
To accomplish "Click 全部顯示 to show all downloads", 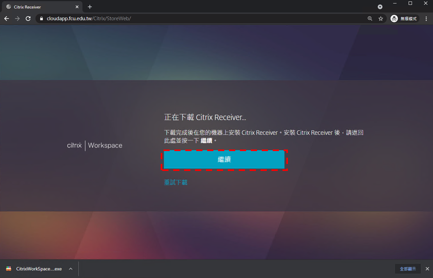I will pyautogui.click(x=408, y=269).
